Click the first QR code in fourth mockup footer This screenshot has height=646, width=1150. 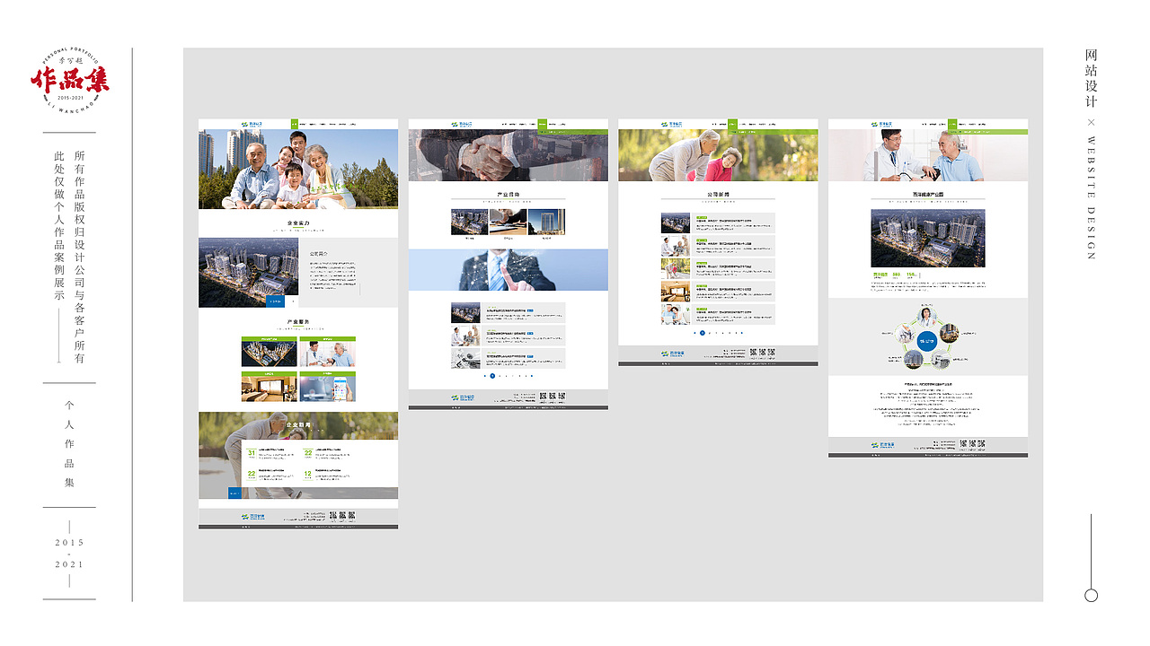[x=963, y=444]
